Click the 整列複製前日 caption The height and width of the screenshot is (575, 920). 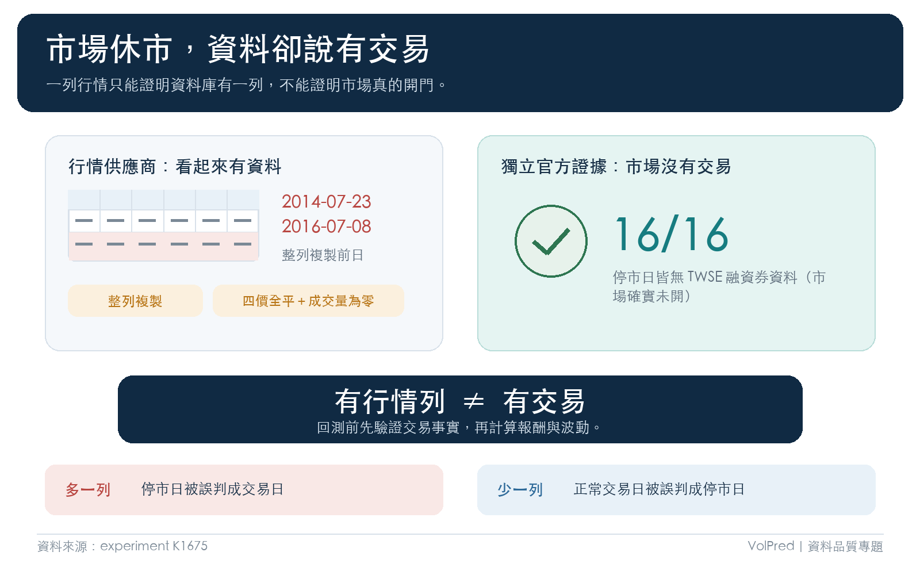[323, 255]
